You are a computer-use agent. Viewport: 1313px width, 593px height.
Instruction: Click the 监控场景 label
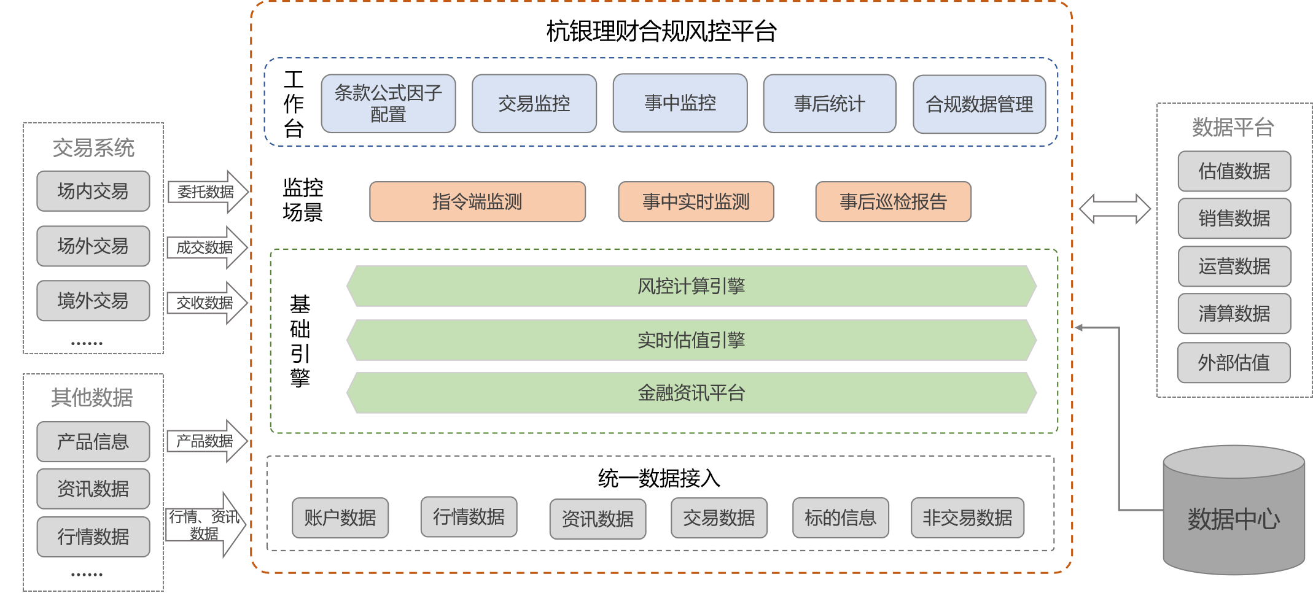click(303, 200)
